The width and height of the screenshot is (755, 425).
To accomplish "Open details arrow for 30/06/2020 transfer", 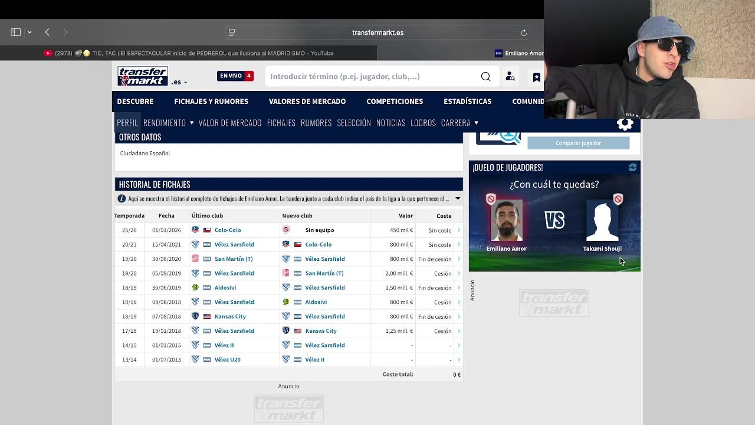I will 458,259.
